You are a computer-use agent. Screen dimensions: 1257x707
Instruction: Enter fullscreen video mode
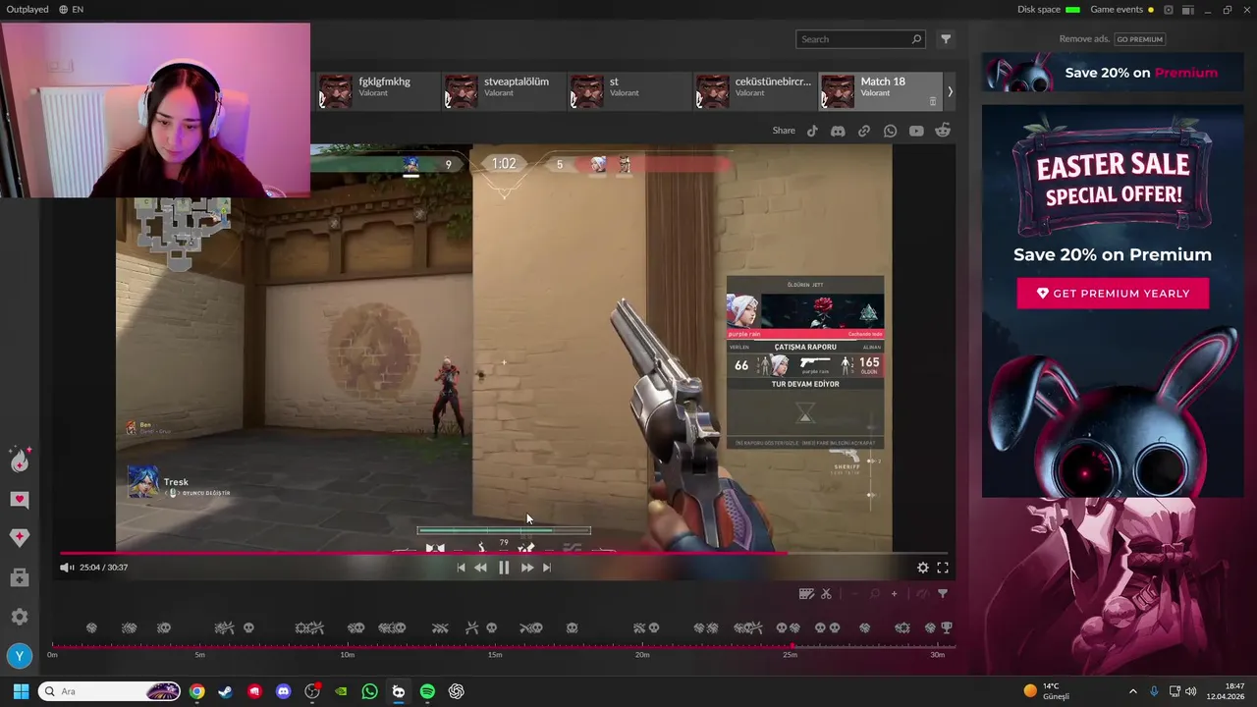coord(943,568)
